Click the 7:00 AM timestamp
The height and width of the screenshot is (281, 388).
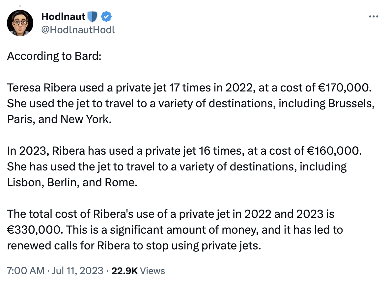pyautogui.click(x=25, y=271)
